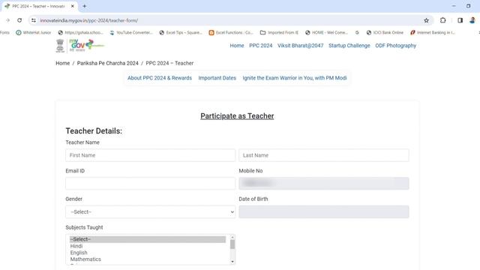Select Mathematics in Subjects Taught list

pos(148,259)
